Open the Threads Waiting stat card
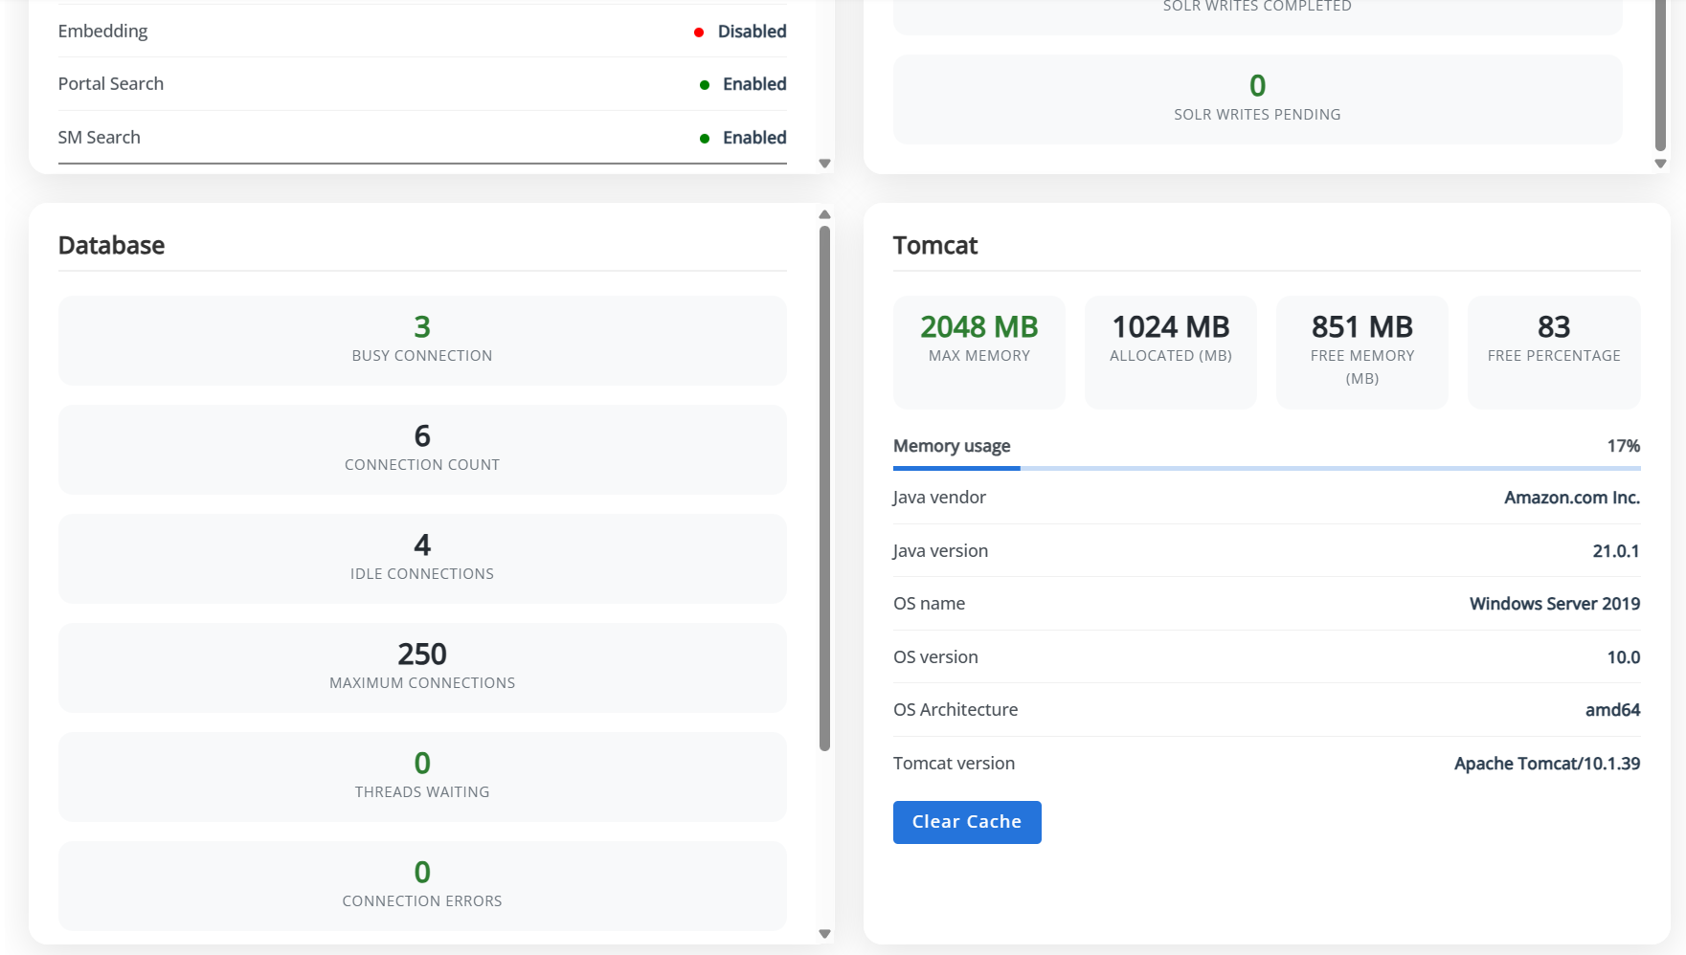 [422, 777]
